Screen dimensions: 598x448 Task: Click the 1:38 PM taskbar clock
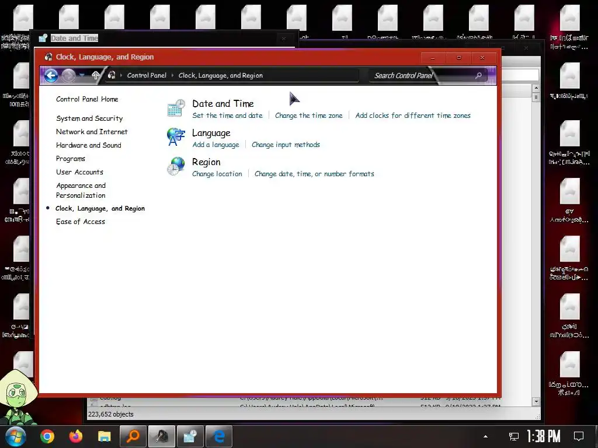(x=544, y=436)
